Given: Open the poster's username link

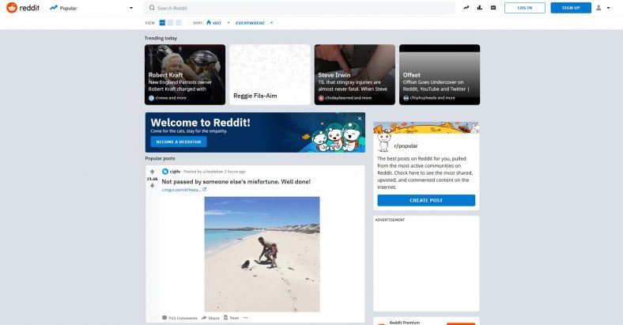Looking at the screenshot, I should tap(213, 172).
